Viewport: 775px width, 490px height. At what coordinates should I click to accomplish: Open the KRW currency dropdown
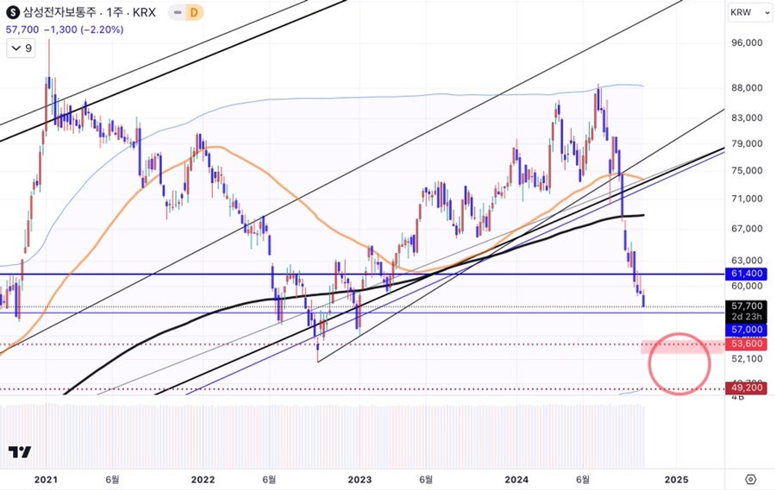[750, 12]
